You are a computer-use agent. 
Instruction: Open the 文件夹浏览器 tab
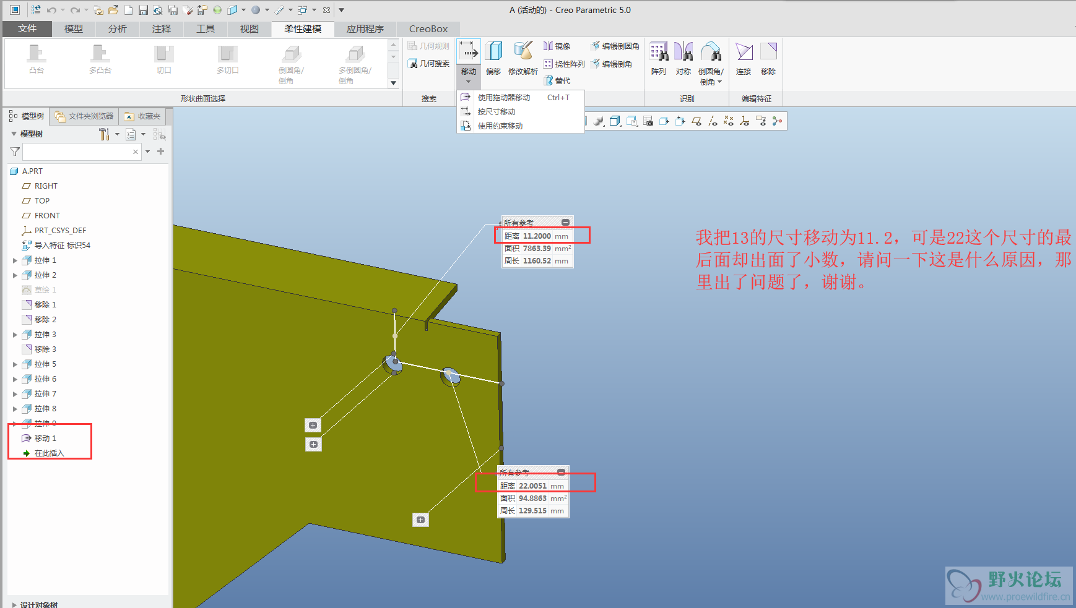tap(84, 116)
